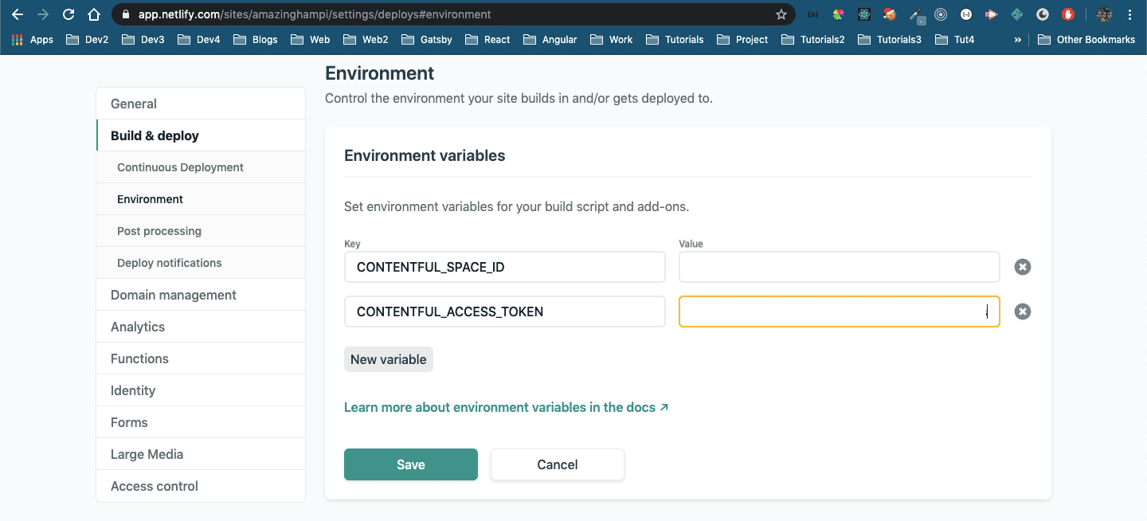Open Identity settings
The height and width of the screenshot is (521, 1147).
point(201,390)
